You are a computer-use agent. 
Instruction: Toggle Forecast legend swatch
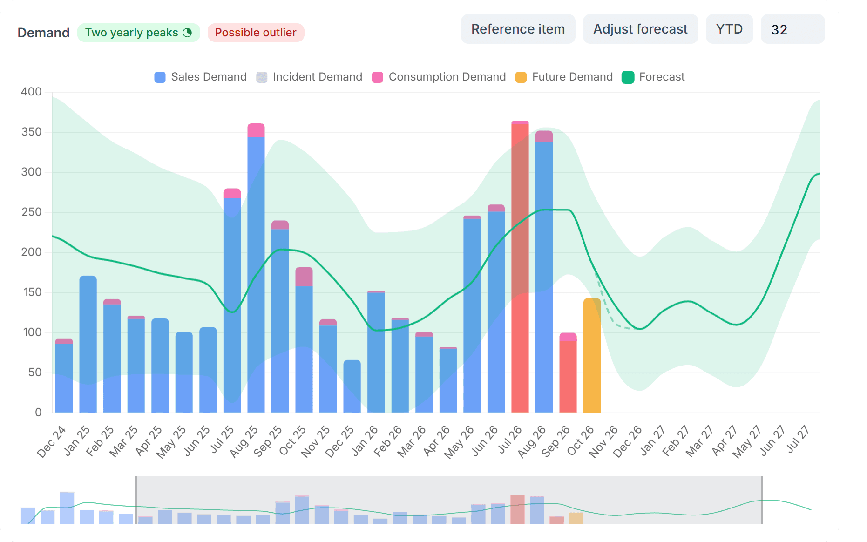(x=628, y=77)
